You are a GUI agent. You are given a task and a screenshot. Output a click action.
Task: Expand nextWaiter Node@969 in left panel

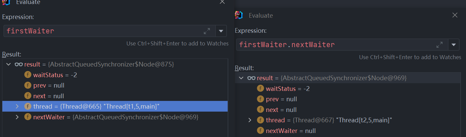(x=17, y=117)
